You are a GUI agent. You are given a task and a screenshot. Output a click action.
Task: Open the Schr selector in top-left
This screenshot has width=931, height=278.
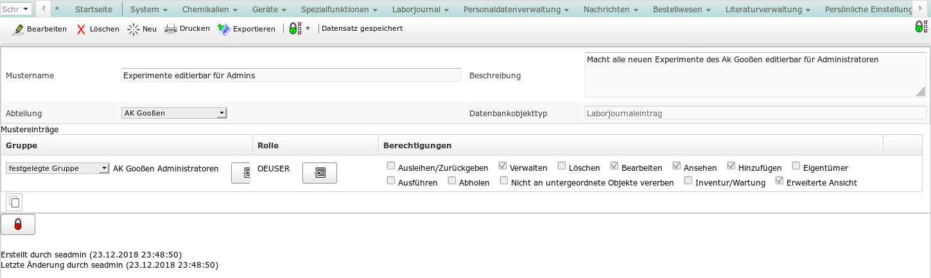click(16, 9)
